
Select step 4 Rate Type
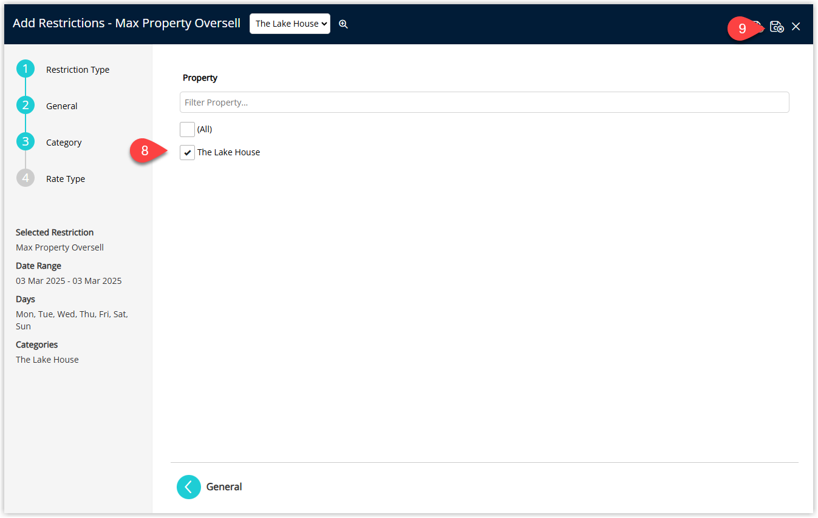click(x=26, y=178)
